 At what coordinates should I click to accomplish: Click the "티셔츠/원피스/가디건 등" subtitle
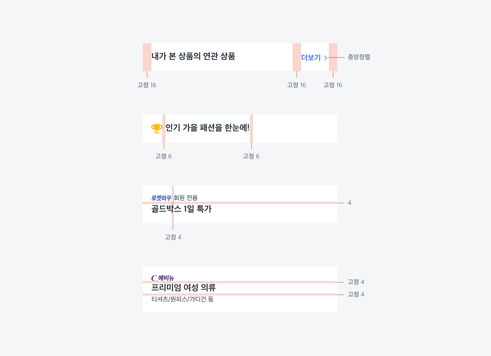pos(182,299)
